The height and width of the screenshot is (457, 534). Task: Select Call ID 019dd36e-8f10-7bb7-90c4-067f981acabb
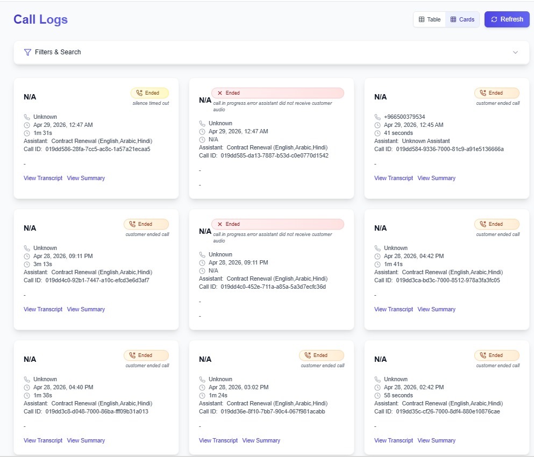(x=273, y=411)
